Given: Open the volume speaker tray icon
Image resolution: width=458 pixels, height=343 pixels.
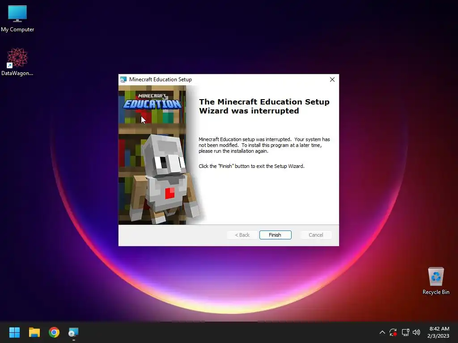Looking at the screenshot, I should 416,332.
